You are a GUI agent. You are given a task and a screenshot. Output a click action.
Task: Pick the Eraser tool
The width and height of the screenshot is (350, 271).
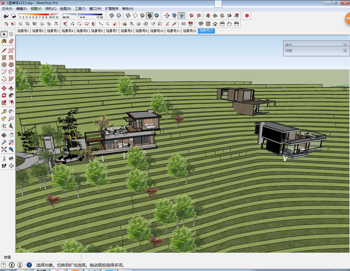click(x=11, y=41)
